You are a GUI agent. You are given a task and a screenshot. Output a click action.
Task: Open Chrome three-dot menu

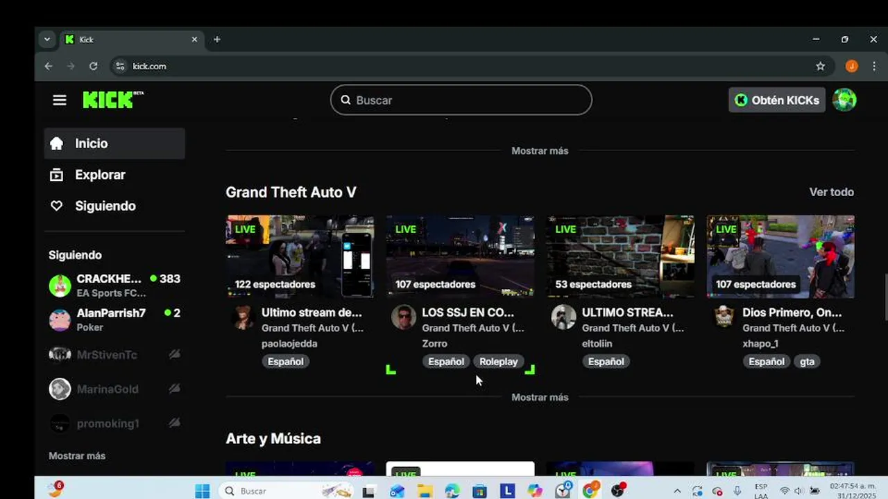tap(873, 66)
